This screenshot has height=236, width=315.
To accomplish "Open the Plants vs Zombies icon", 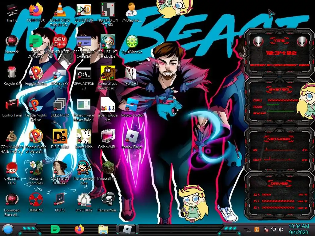I will 36,174.
